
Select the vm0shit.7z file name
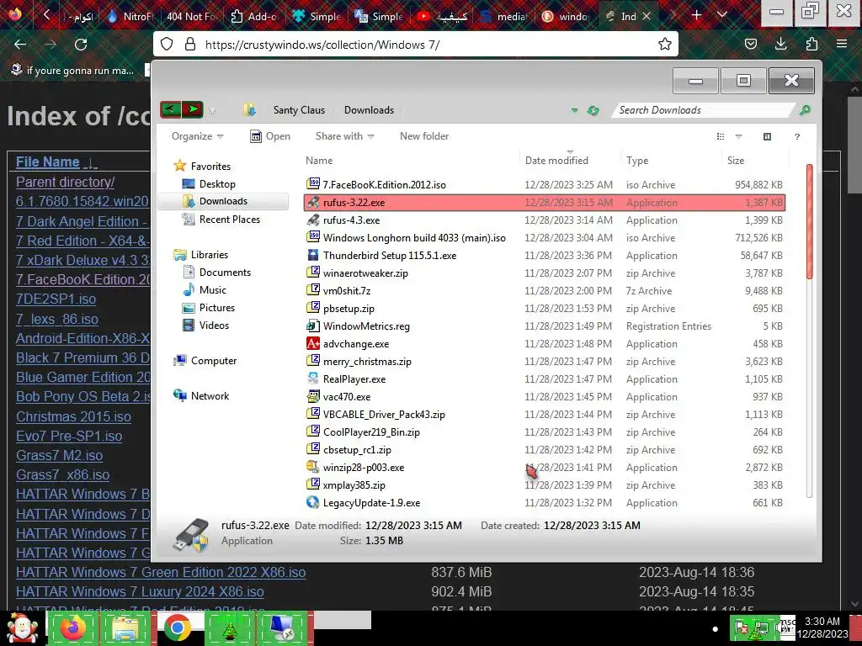347,290
